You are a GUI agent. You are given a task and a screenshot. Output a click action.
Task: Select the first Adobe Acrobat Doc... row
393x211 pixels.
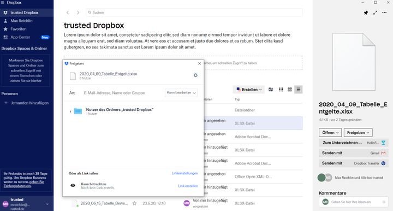point(253,137)
